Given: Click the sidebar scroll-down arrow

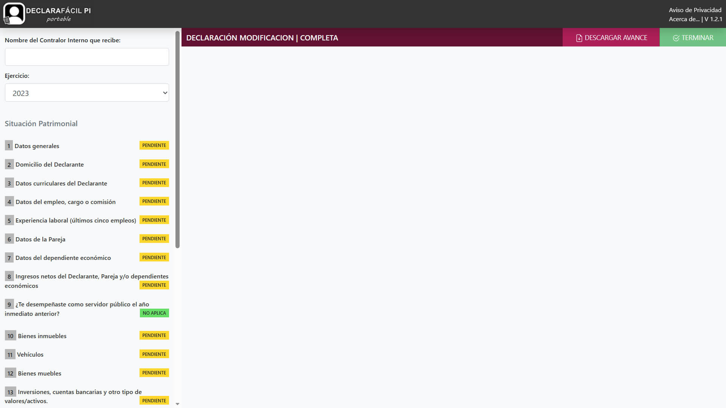Looking at the screenshot, I should (x=177, y=404).
